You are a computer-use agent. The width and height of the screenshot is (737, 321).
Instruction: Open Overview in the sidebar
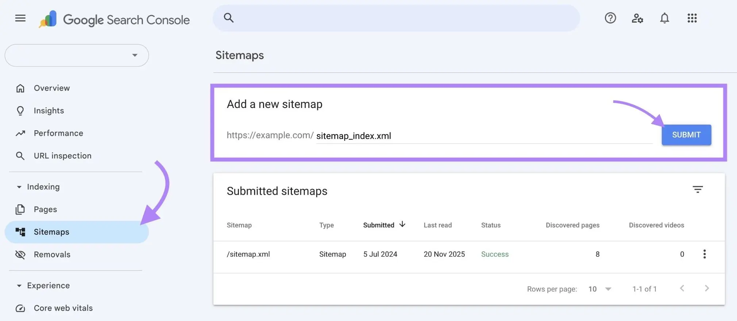coord(77,88)
